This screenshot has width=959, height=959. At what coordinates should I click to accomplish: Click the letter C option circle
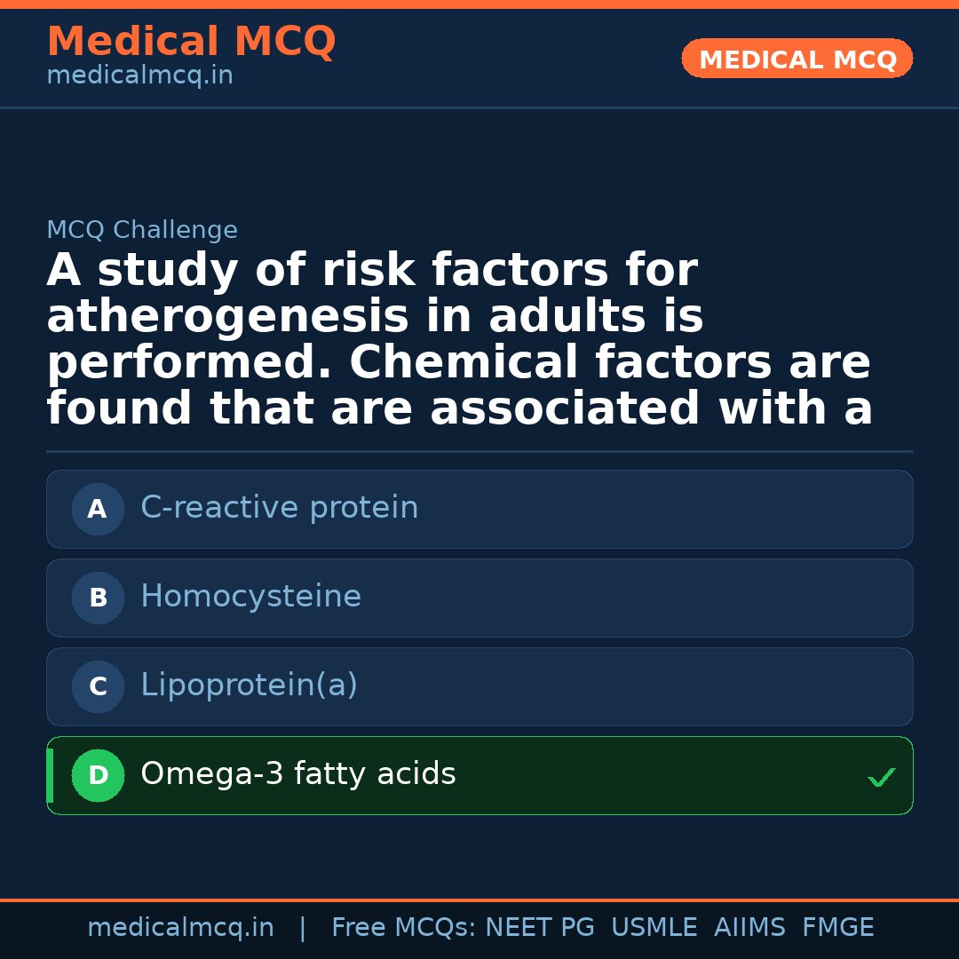[x=98, y=686]
